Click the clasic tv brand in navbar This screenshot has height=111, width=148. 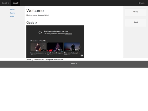tap(5, 3)
